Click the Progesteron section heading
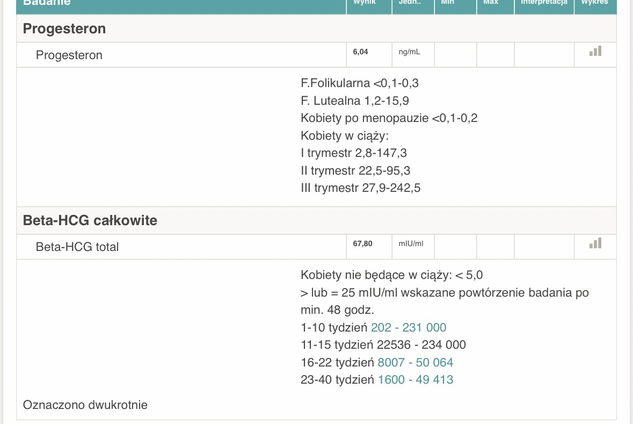Viewport: 633px width, 424px height. pos(64,28)
